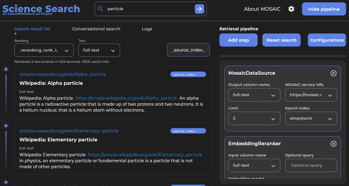Viewport: 349px width, 186px height.
Task: Click pipeline horizontal scrollbar bar
Action: coord(282,56)
